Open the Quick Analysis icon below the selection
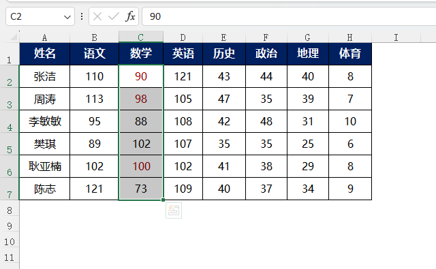 pos(174,210)
